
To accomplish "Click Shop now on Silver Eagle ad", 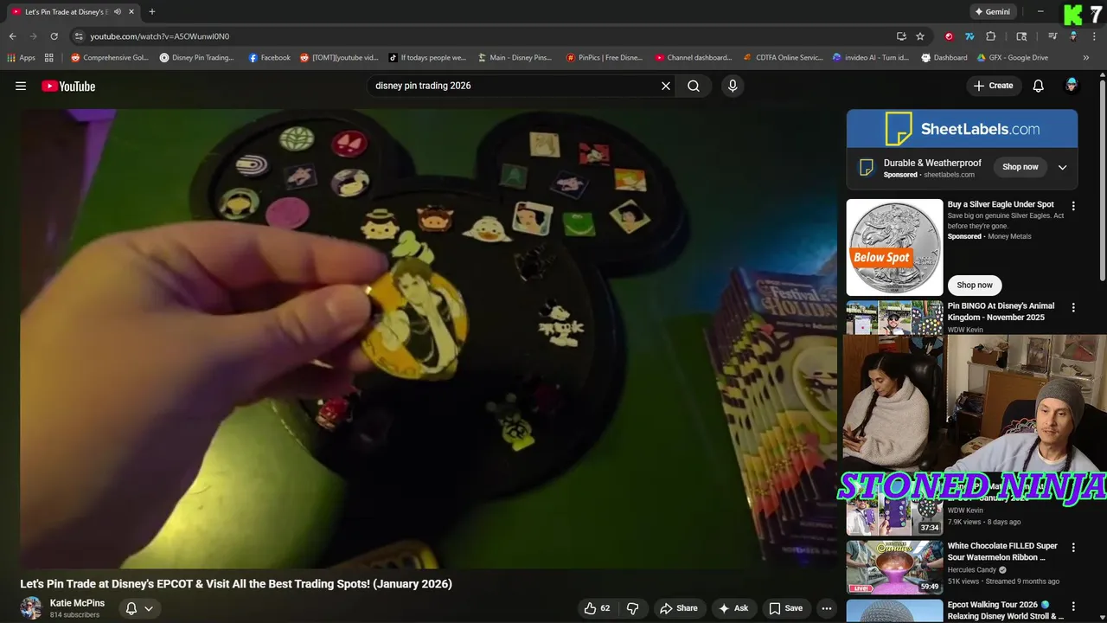I will (975, 286).
